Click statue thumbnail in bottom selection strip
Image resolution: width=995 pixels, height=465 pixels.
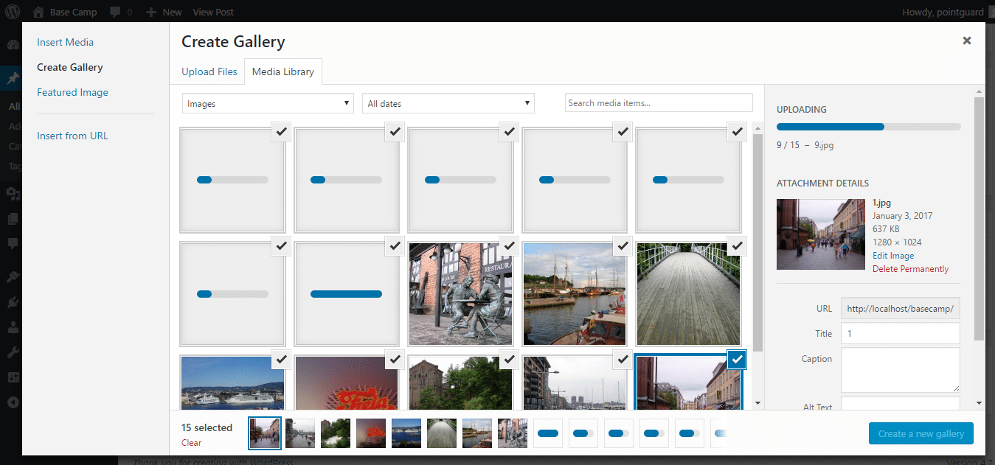(x=513, y=433)
